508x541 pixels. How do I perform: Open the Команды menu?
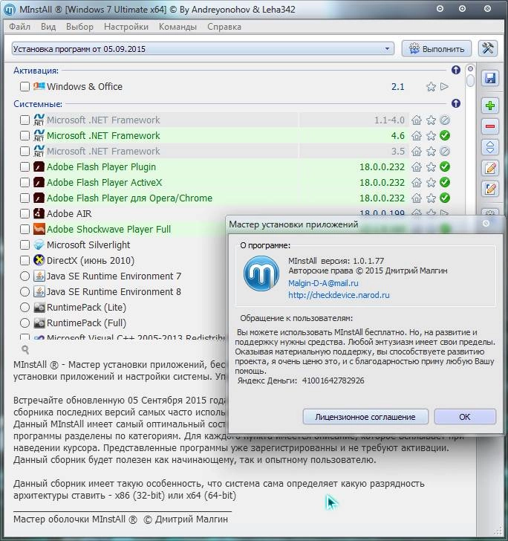178,27
